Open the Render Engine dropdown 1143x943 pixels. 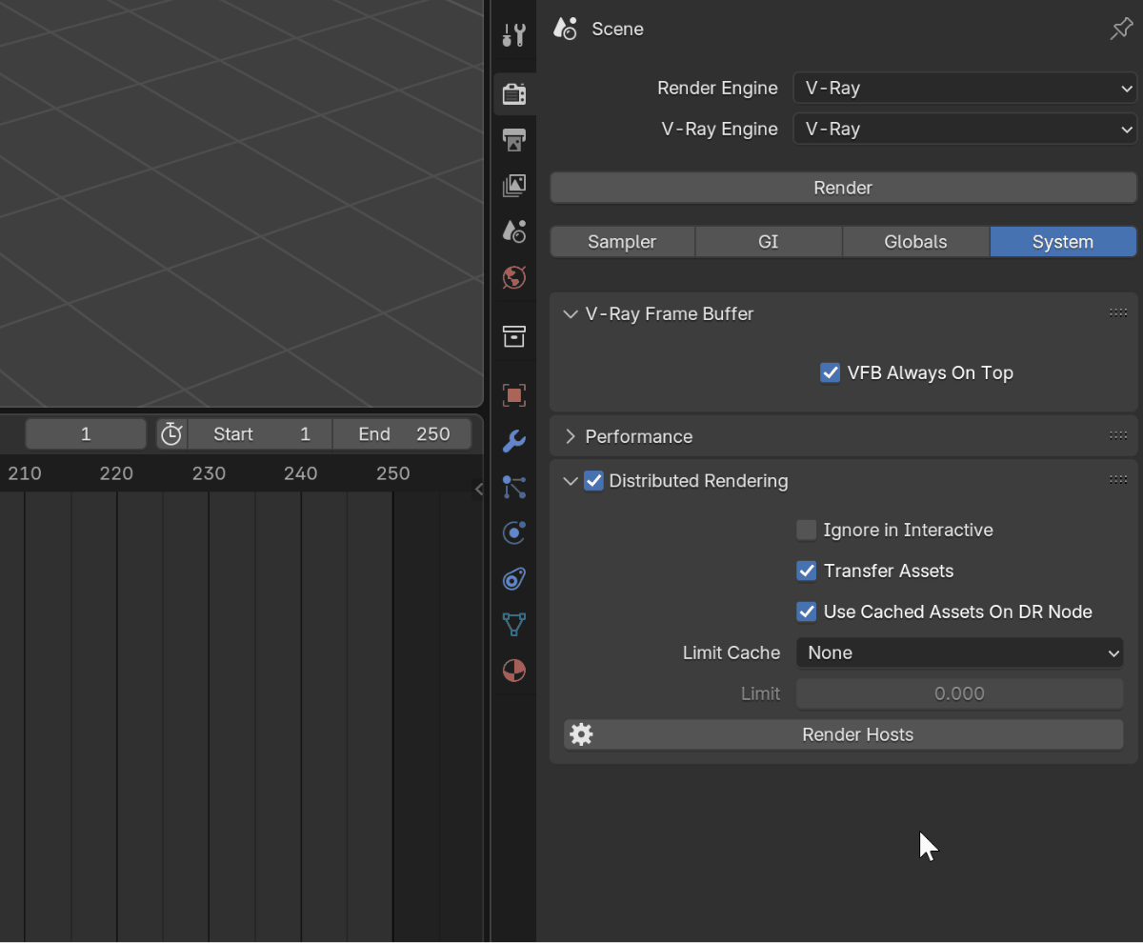965,88
